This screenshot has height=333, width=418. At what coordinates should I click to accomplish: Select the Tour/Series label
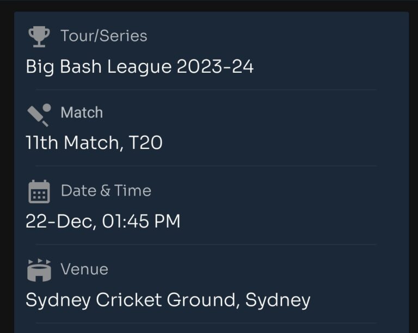coord(104,36)
